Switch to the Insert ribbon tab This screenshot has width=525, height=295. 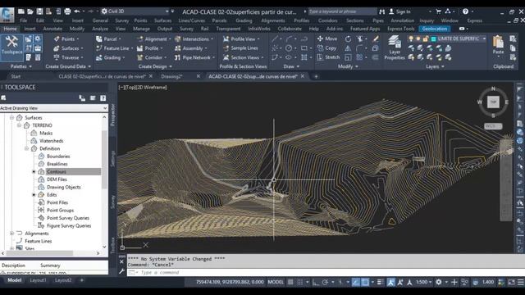tap(30, 29)
